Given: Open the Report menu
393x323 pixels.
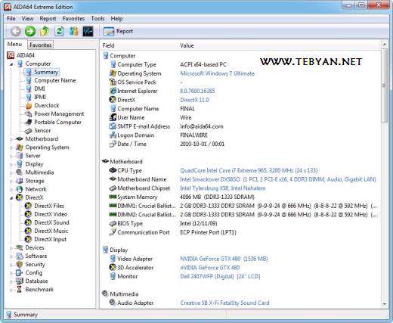Looking at the screenshot, I should click(x=48, y=18).
